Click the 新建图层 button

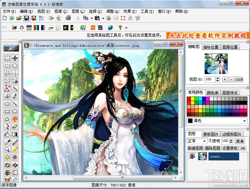point(195,148)
